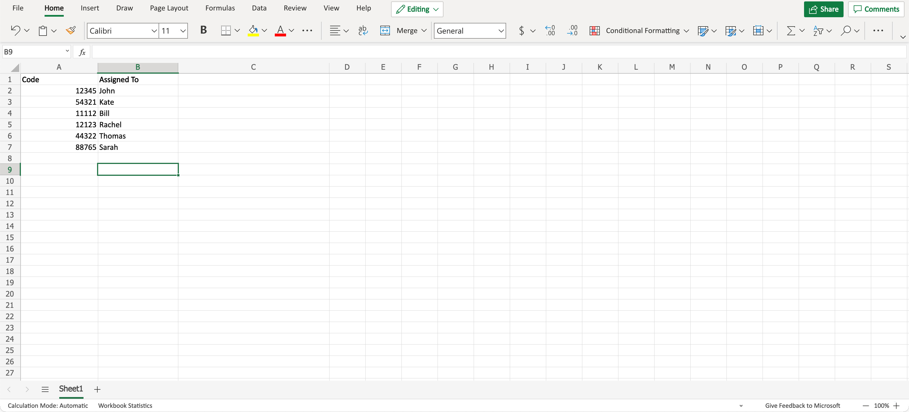Apply accounting dollar format
The height and width of the screenshot is (412, 909).
coord(522,30)
